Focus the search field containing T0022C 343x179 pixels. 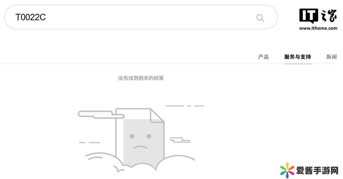tap(141, 17)
